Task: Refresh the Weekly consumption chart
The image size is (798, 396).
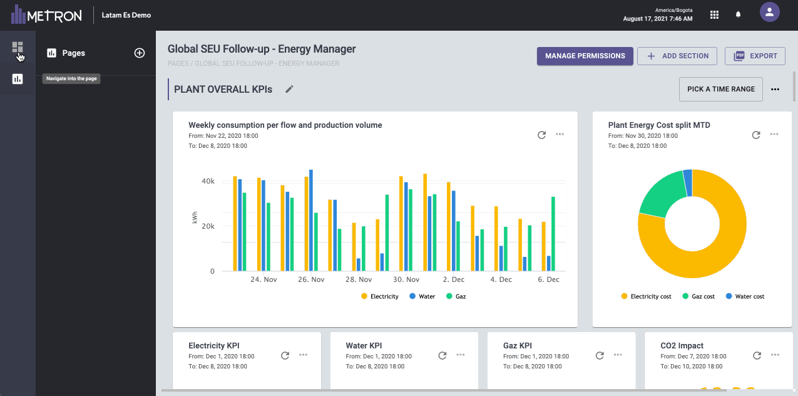Action: click(542, 135)
